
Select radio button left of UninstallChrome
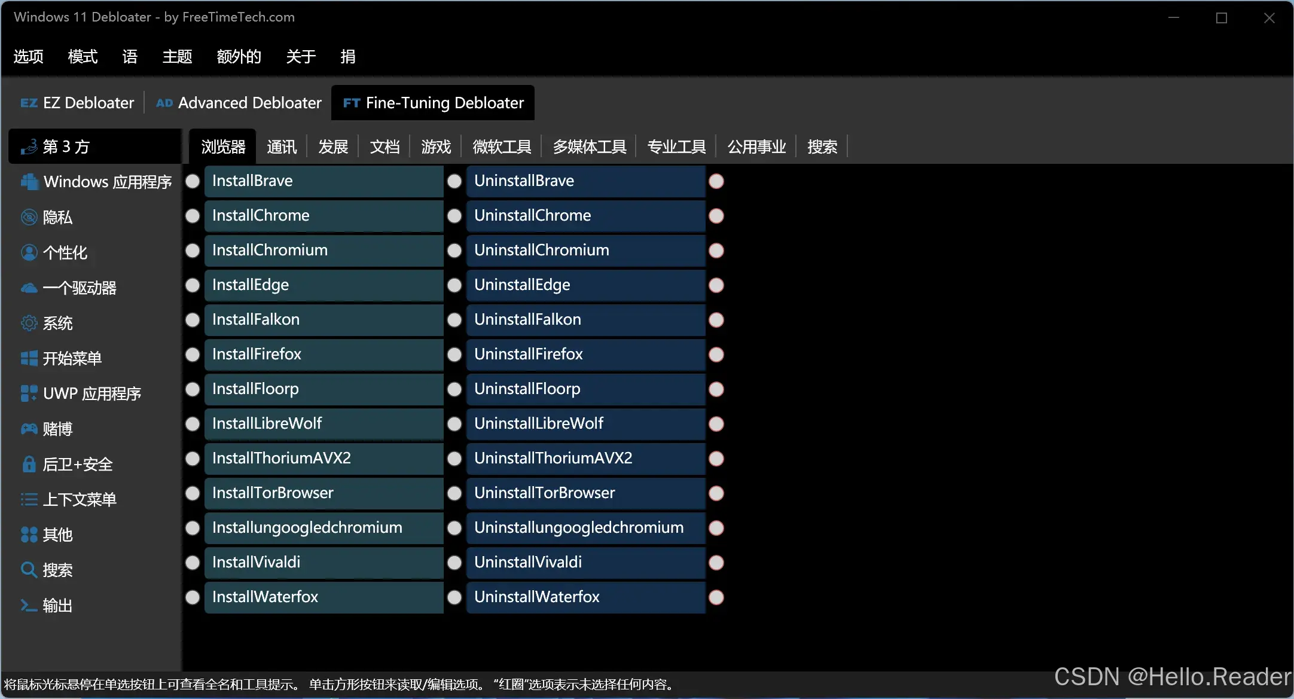454,216
